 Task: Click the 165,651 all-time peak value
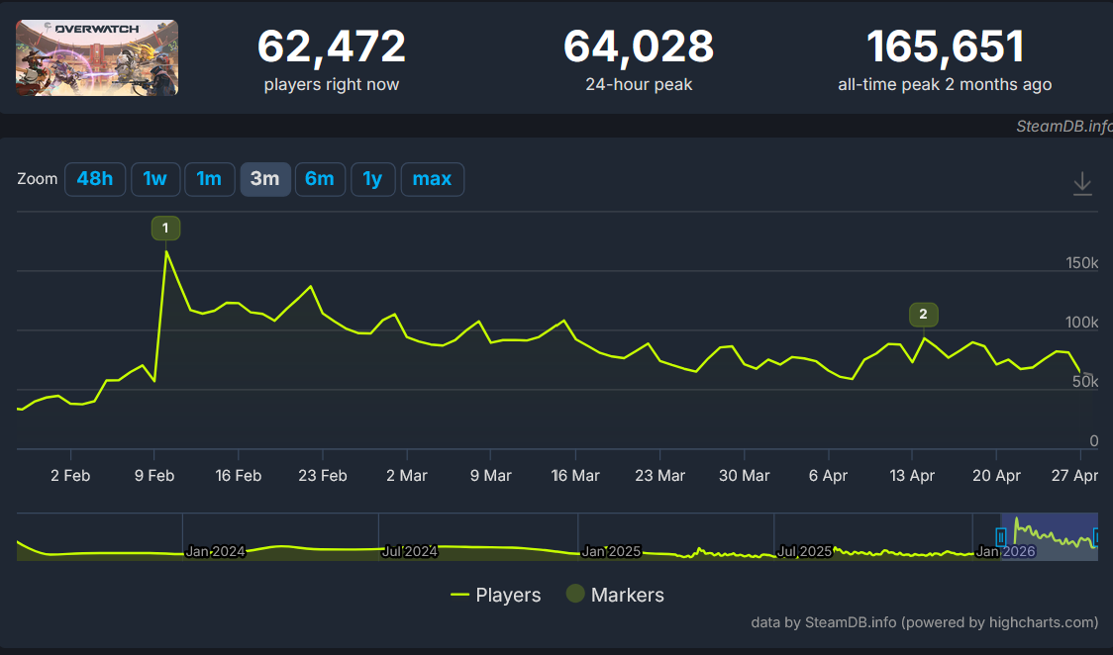(x=946, y=47)
